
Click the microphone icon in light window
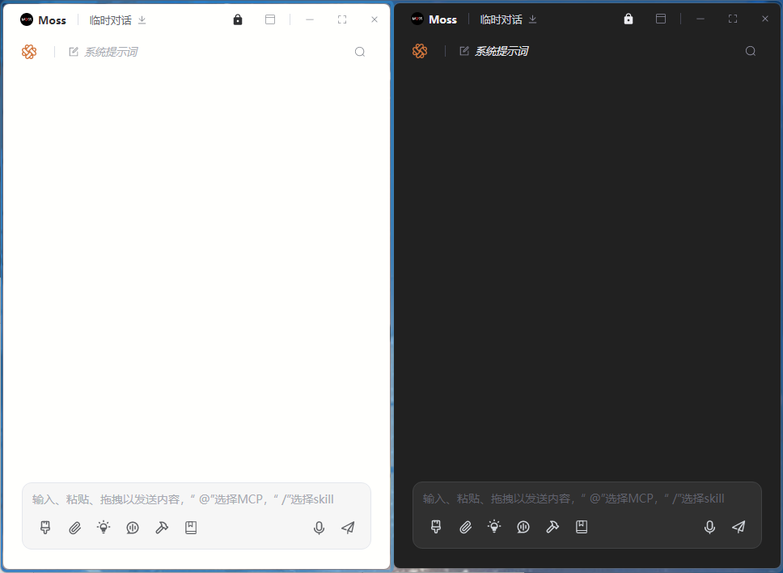319,528
